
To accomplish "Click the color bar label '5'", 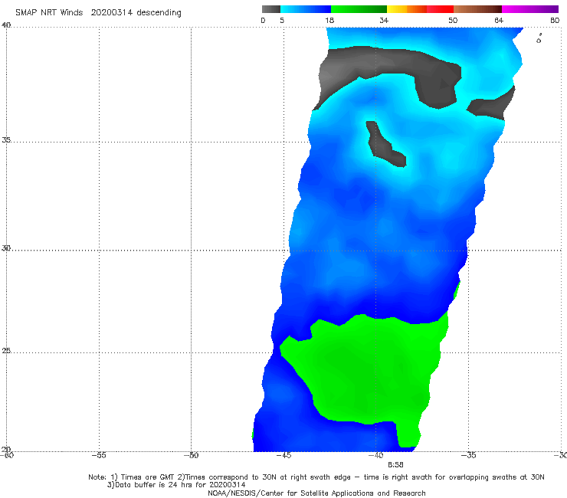I will pos(282,21).
